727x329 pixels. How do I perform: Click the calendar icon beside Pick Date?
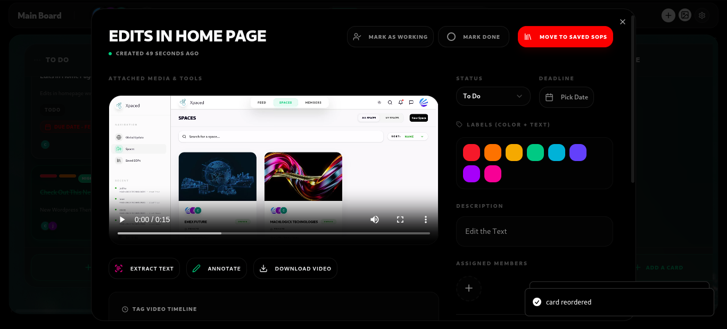point(550,97)
